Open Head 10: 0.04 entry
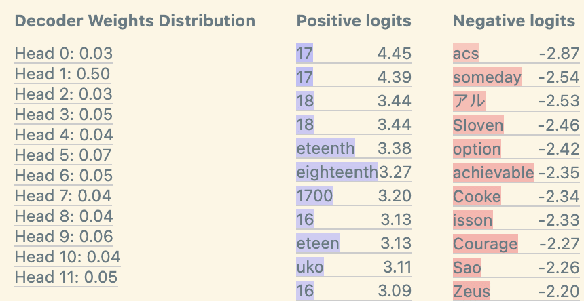 [x=67, y=257]
